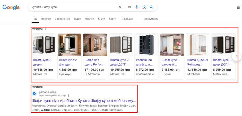Open the three-dot menu beside top Реклама label
Viewport: 242px width, 116px height.
point(46,29)
